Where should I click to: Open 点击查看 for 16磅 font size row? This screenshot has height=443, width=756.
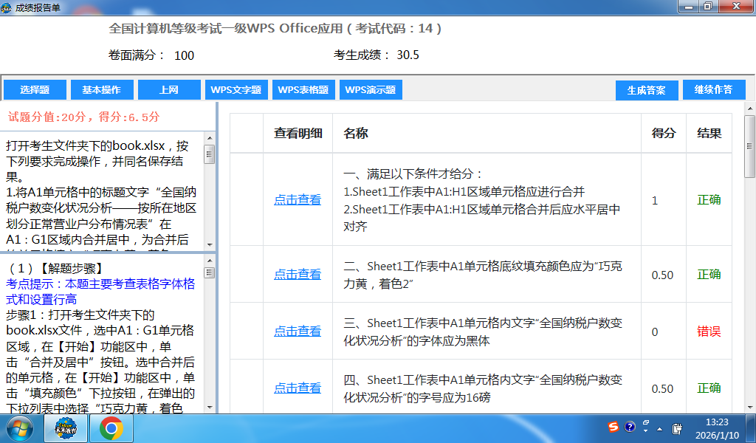[298, 388]
